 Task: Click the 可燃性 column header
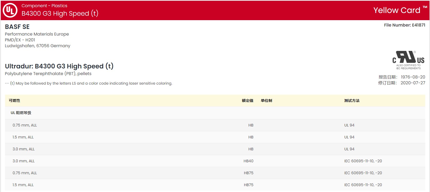pyautogui.click(x=14, y=101)
